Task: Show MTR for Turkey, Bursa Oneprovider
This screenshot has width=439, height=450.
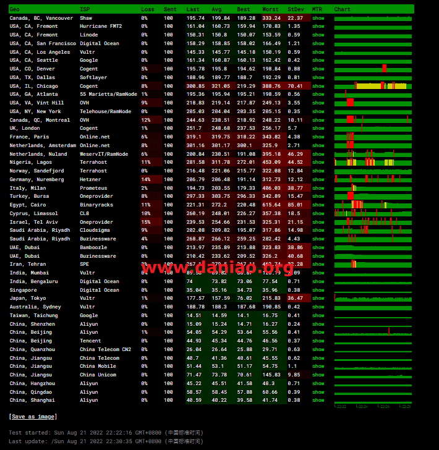Action: (x=318, y=196)
